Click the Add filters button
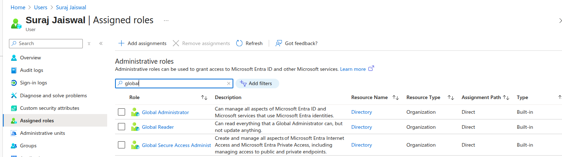This screenshot has height=157, width=562. [257, 84]
